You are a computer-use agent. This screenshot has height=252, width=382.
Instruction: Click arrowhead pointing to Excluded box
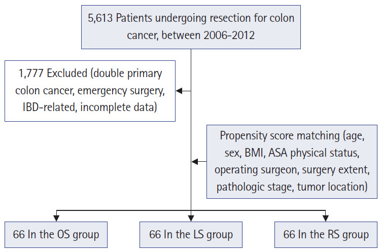click(x=179, y=91)
